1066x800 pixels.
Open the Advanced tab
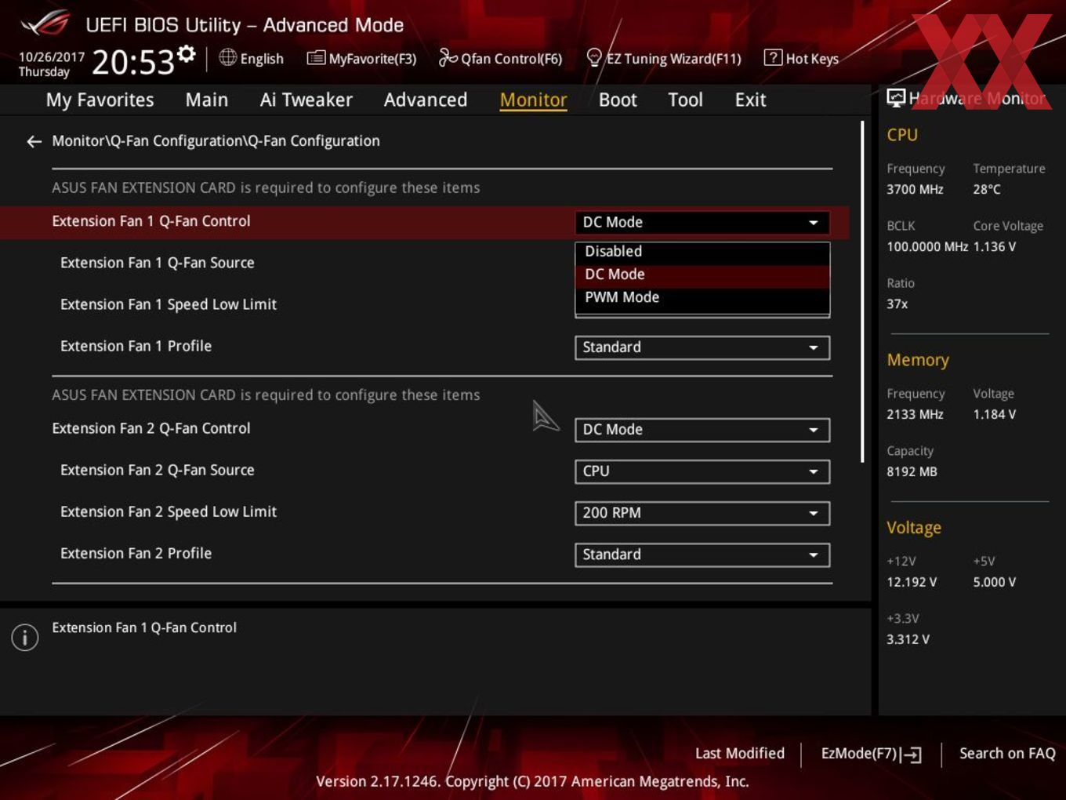click(x=425, y=100)
